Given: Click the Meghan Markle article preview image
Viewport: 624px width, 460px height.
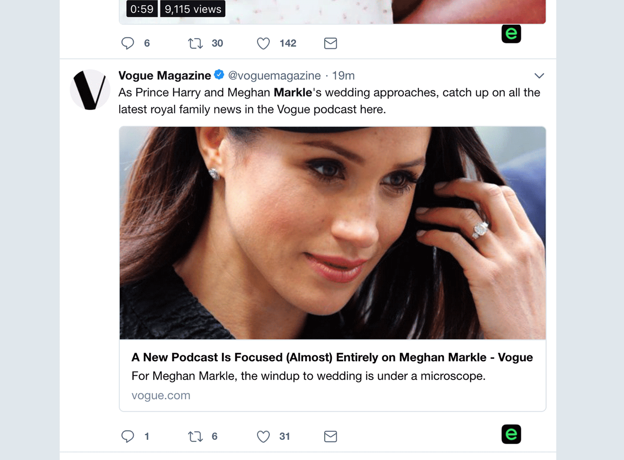Looking at the screenshot, I should (332, 233).
